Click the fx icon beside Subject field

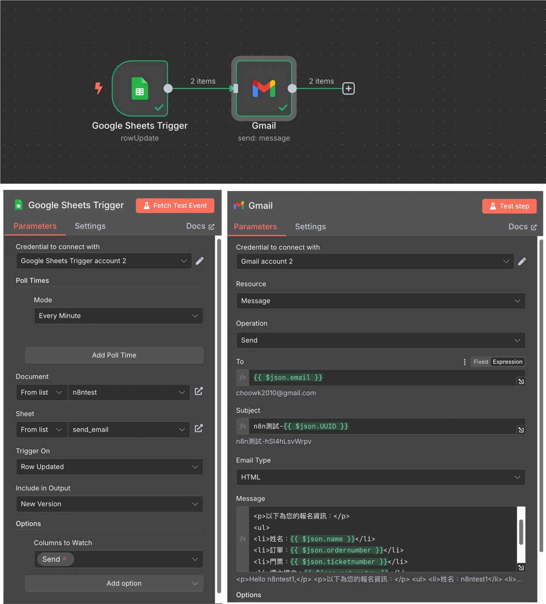(x=243, y=426)
